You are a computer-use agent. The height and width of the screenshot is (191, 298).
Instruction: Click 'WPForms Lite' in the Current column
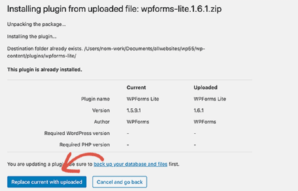pyautogui.click(x=143, y=99)
